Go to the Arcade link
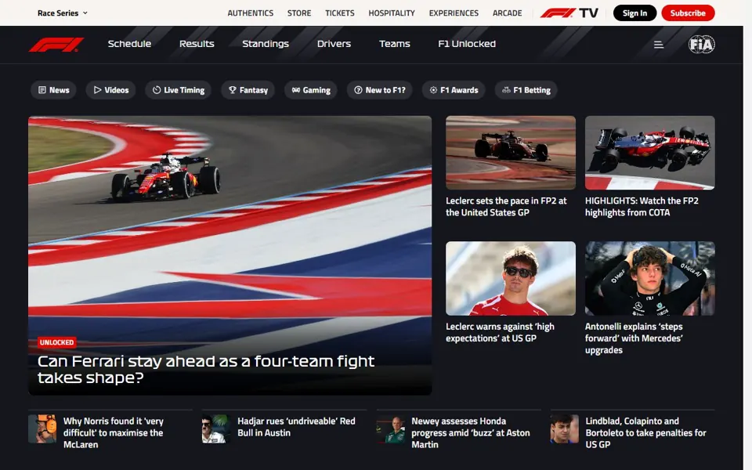The image size is (752, 470). click(x=507, y=13)
